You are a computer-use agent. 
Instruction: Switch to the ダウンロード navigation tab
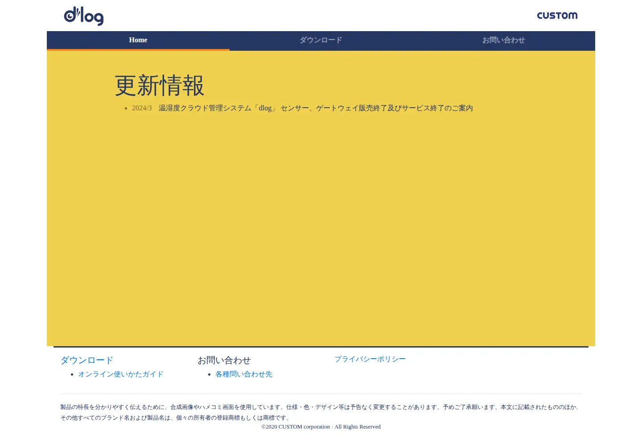(x=321, y=40)
